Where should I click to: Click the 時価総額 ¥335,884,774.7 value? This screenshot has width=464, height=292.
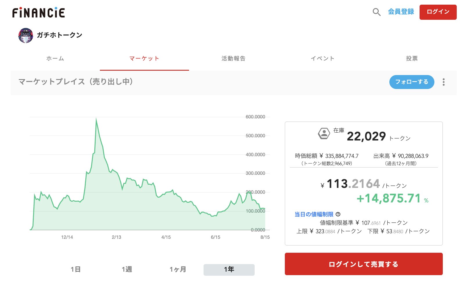(327, 156)
